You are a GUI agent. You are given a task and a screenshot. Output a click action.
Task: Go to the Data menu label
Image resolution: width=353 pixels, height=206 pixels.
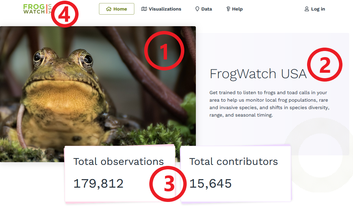point(206,9)
